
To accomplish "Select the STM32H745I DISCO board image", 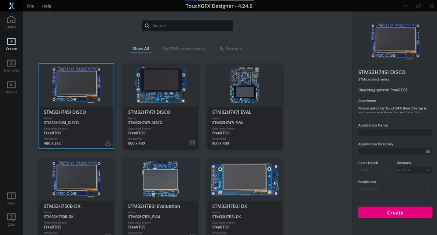I will pyautogui.click(x=77, y=85).
